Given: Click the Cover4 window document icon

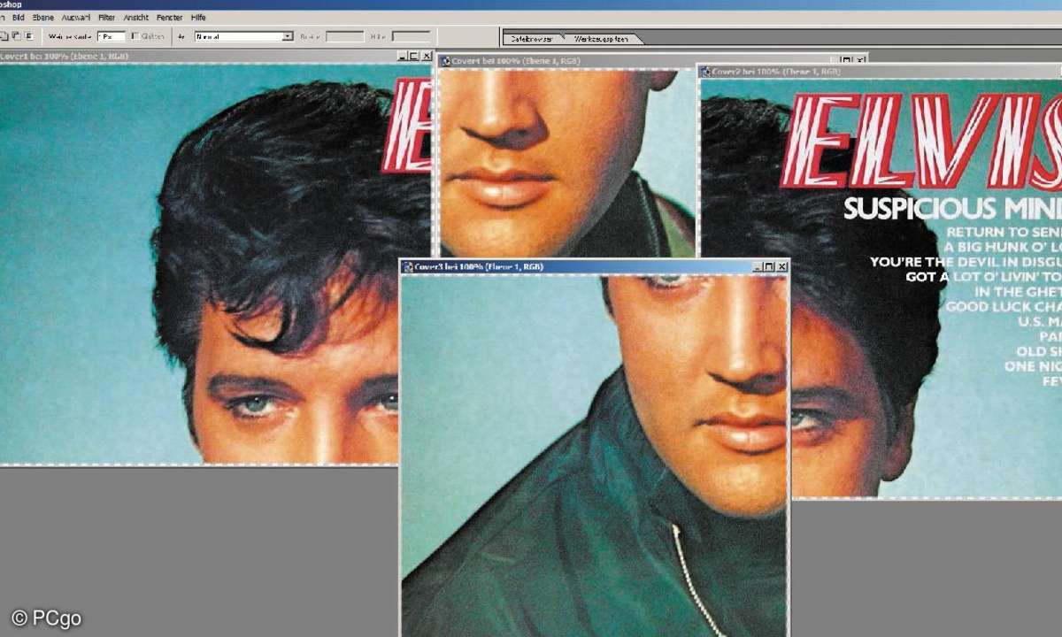Looking at the screenshot, I should [446, 61].
